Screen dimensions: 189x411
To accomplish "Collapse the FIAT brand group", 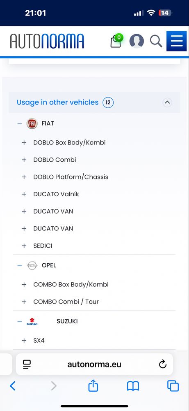I will tap(20, 123).
